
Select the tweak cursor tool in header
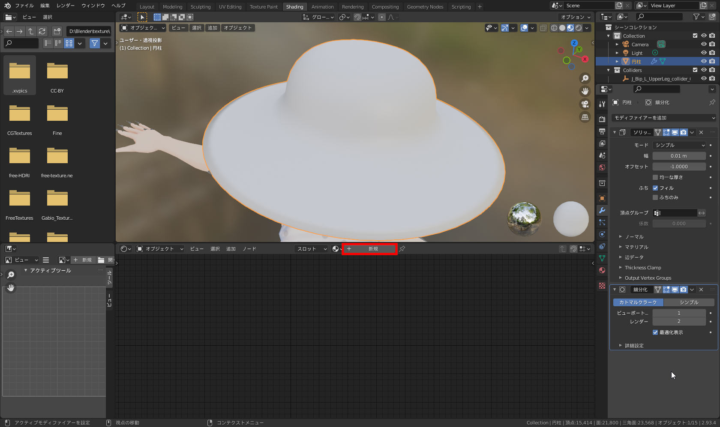coord(142,17)
